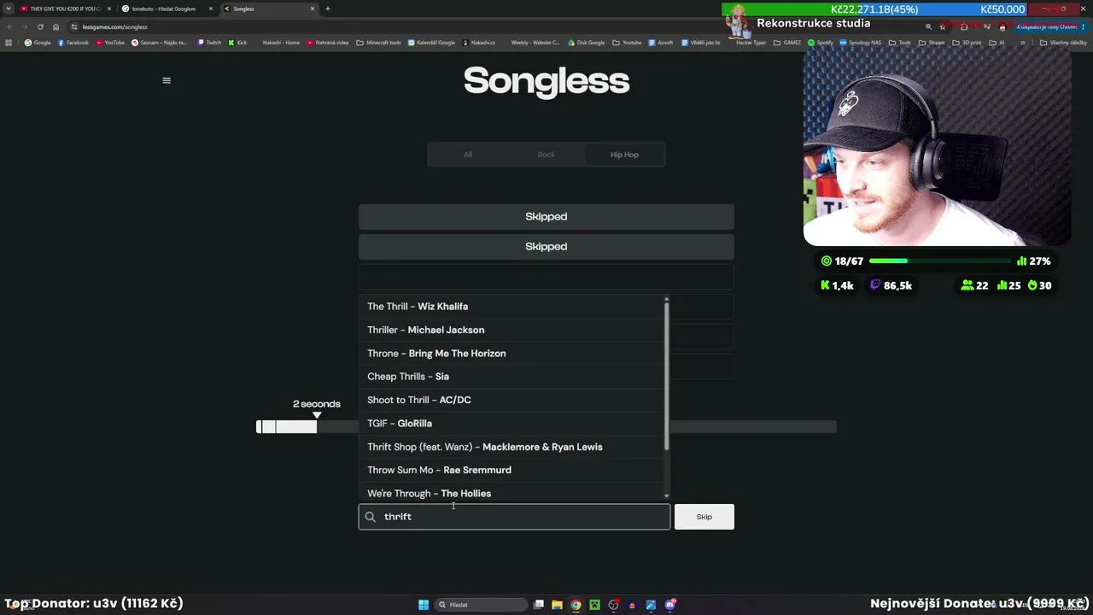Choose Shoot to Thrill by AC/DC
The width and height of the screenshot is (1093, 615).
511,400
